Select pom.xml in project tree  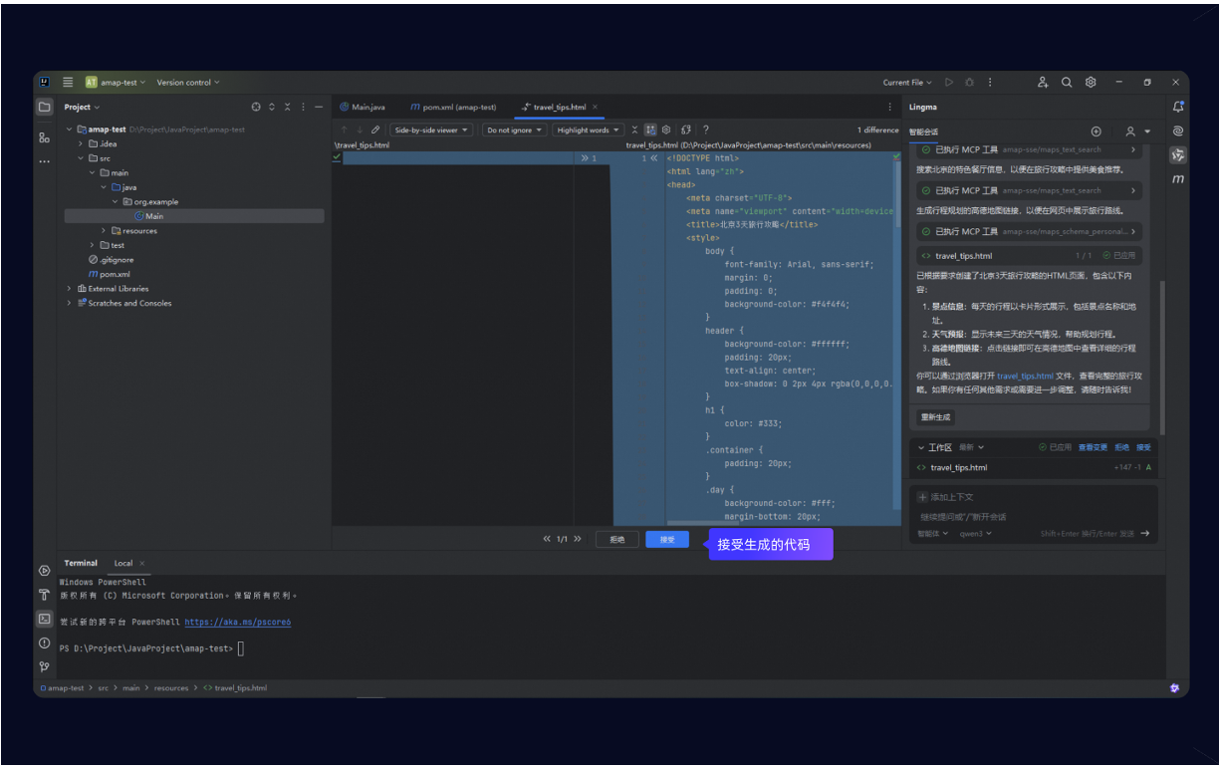coord(110,274)
